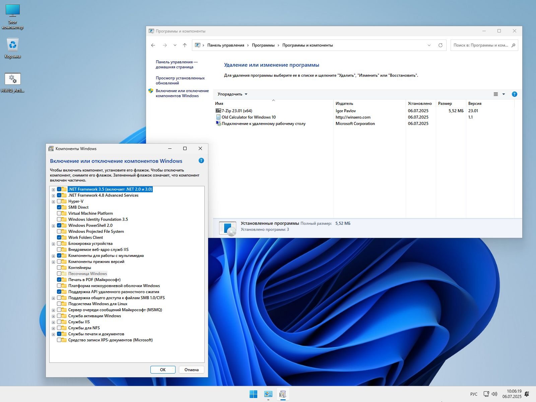Image resolution: width=536 pixels, height=402 pixels.
Task: Expand the Службы IIS tree node
Action: [x=53, y=322]
